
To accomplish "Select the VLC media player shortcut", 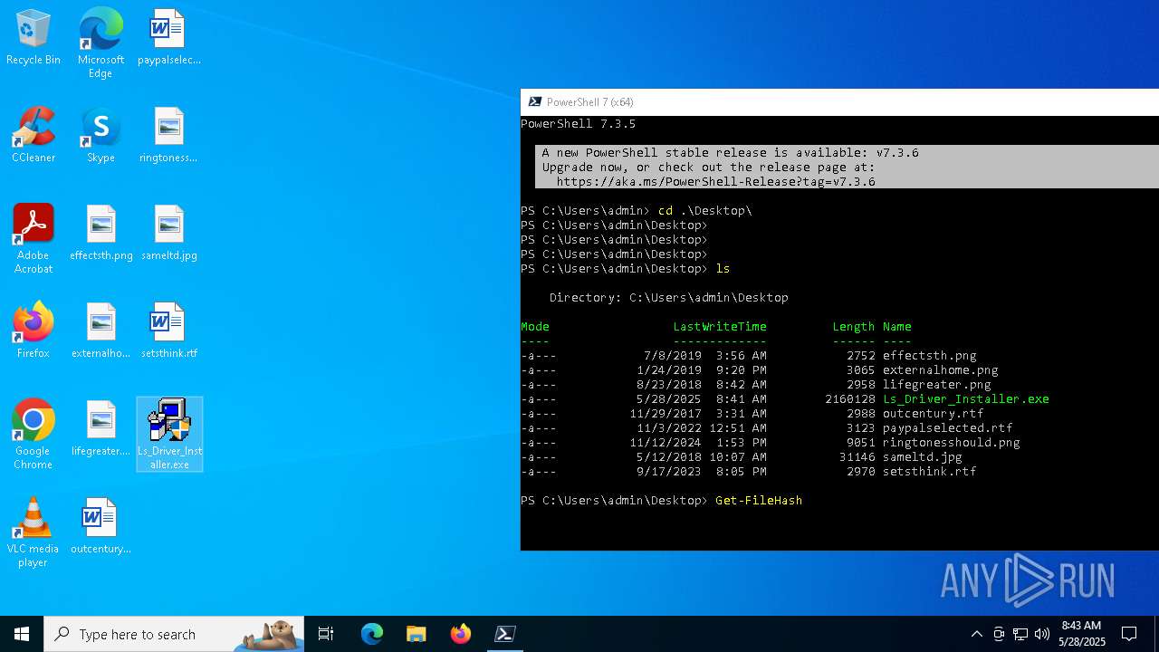I will click(34, 532).
